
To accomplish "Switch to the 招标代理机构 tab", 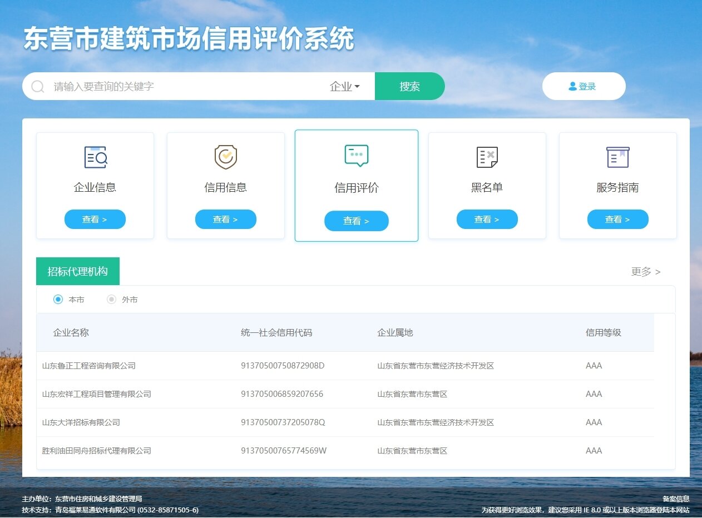I will 78,272.
